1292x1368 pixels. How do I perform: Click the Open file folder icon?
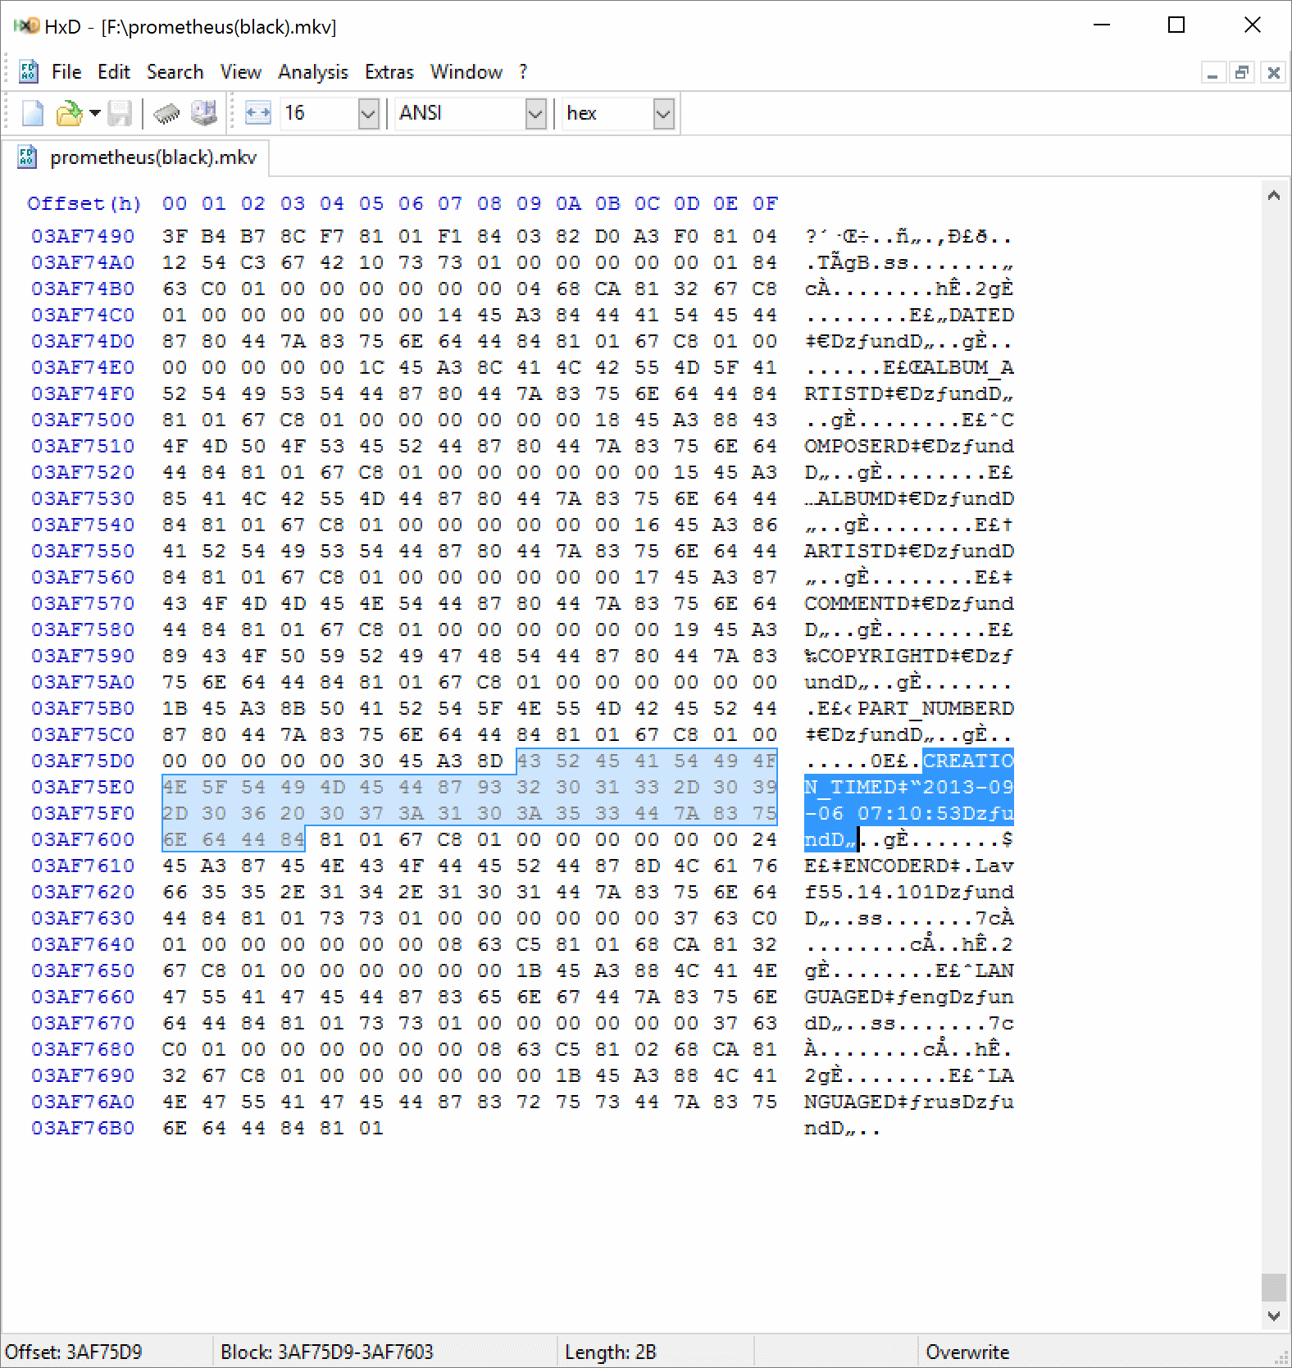coord(70,113)
